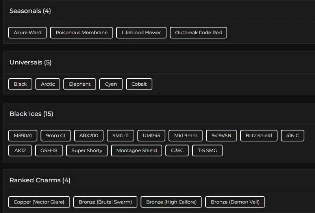The height and width of the screenshot is (213, 315).
Task: Click the Mk1 9mm Black Ice tag
Action: coord(185,136)
